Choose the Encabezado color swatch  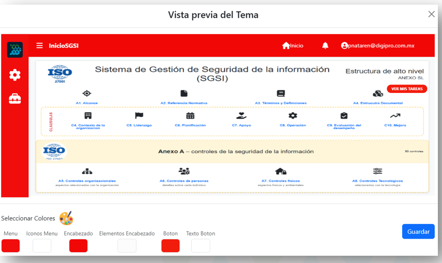[x=78, y=246]
